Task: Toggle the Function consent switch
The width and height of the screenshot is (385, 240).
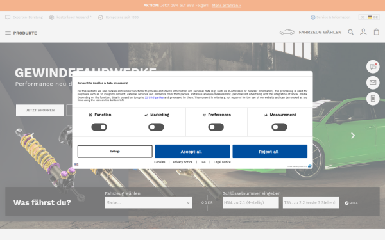Action: (99, 127)
